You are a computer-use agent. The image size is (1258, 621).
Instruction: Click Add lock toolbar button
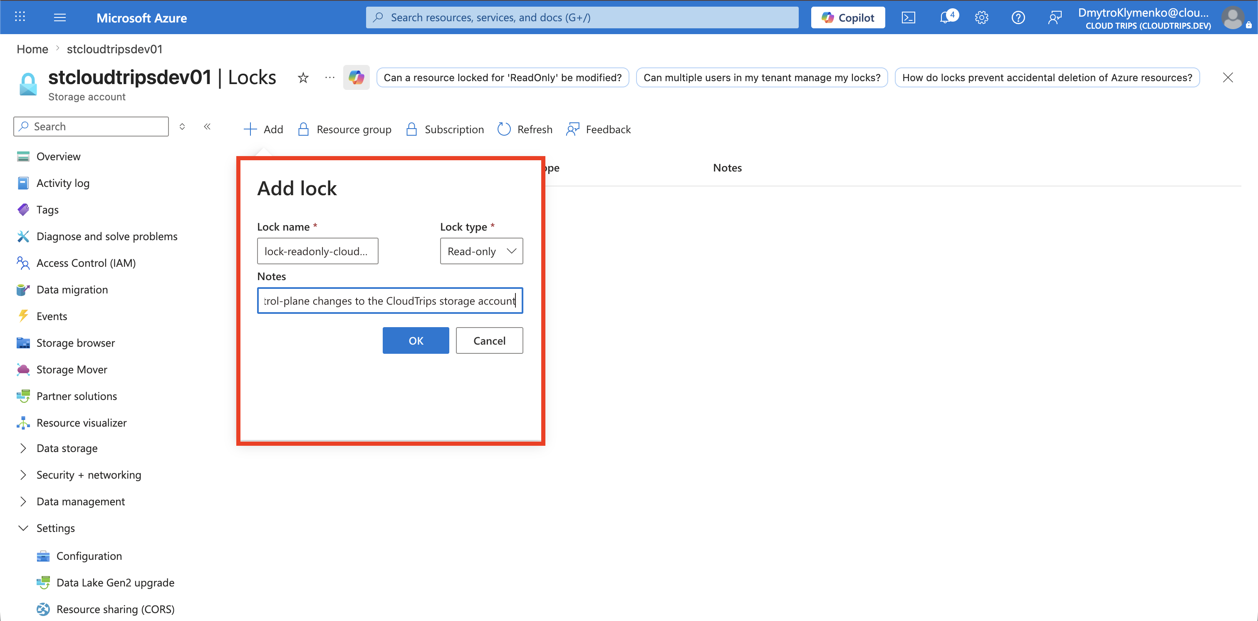pos(263,129)
